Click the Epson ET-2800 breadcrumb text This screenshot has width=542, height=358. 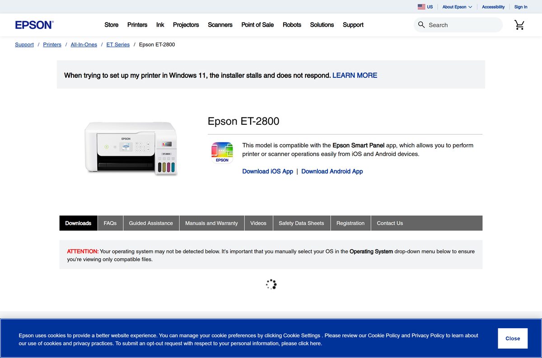point(157,44)
